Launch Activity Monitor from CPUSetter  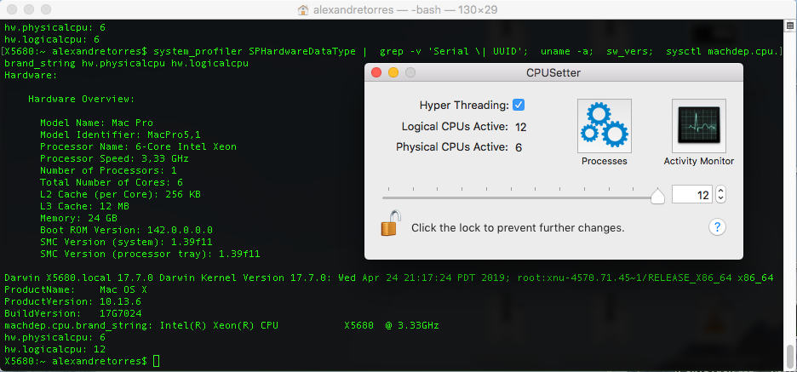(x=699, y=126)
